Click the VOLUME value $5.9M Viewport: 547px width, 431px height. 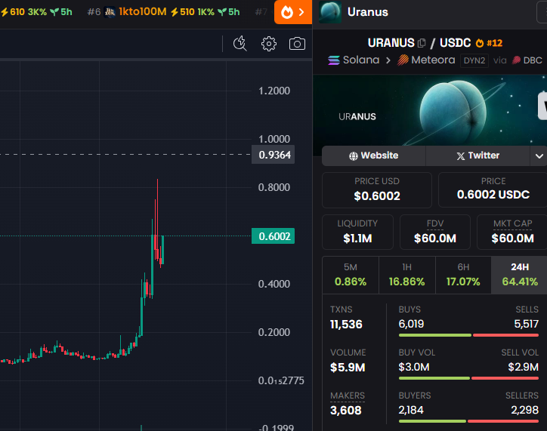(x=348, y=368)
